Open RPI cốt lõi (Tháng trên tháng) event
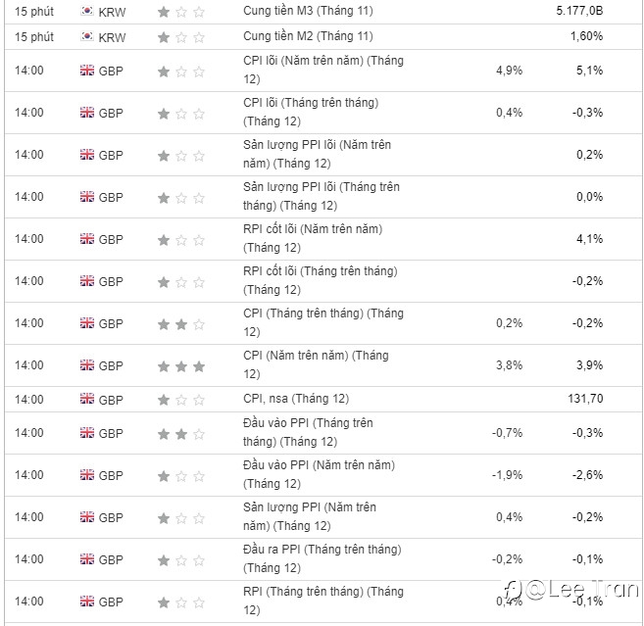The height and width of the screenshot is (626, 644). (321, 280)
